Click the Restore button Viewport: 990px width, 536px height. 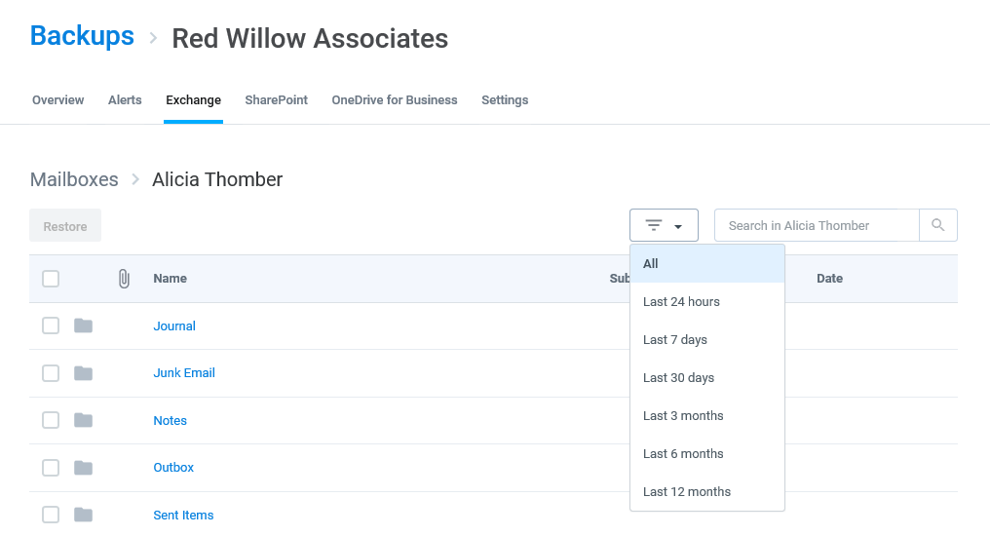(x=65, y=226)
